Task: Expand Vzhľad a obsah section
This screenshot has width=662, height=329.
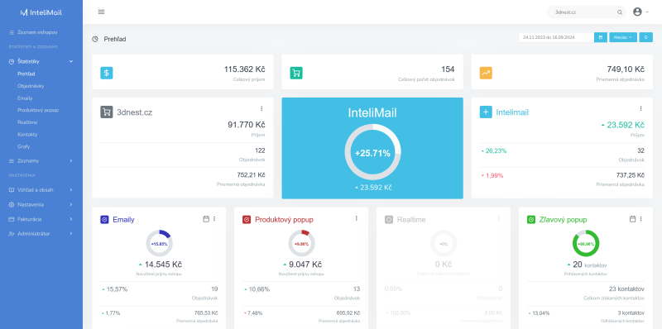Action: [x=41, y=190]
